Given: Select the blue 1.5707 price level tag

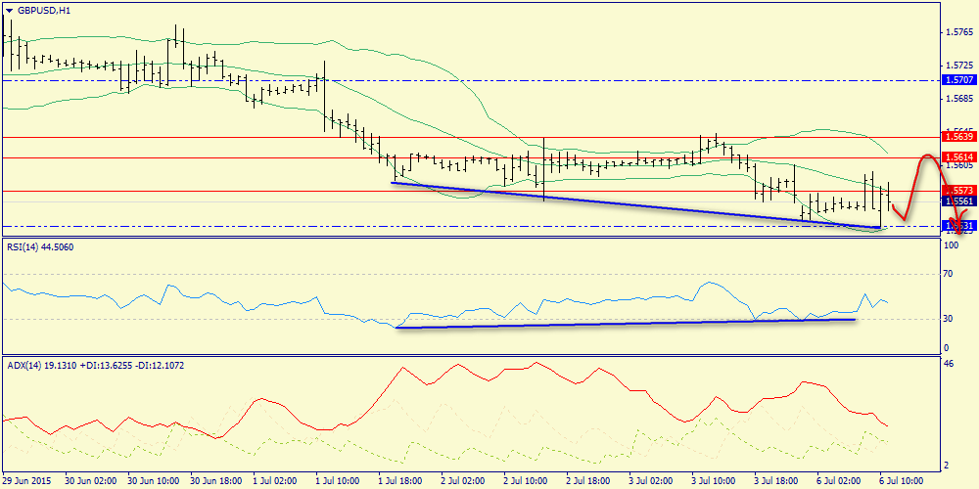Looking at the screenshot, I should coord(956,80).
